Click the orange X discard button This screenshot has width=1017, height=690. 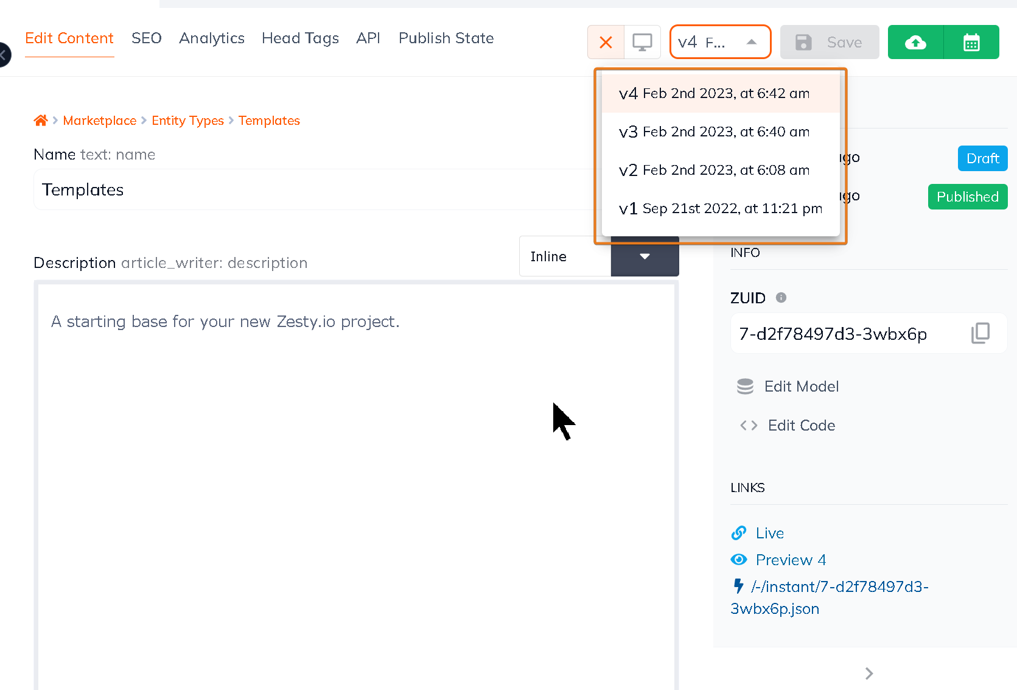click(x=606, y=42)
